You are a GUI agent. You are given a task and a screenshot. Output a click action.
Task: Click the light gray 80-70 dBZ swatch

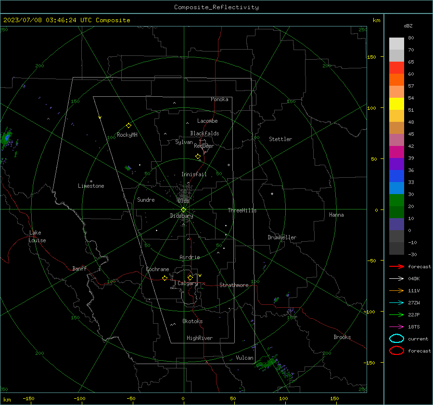[x=396, y=44]
